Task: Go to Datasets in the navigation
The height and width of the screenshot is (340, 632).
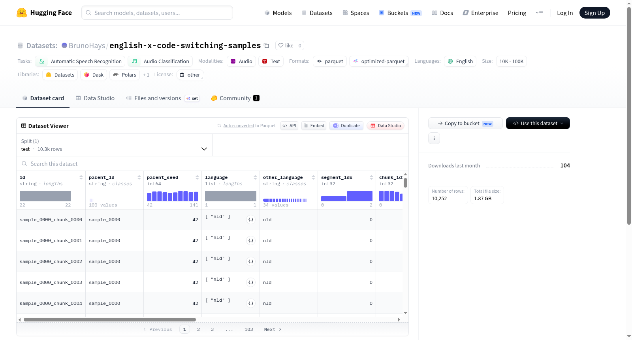Action: point(317,13)
